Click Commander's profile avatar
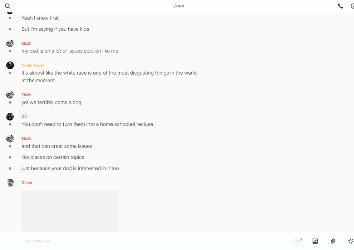 point(10,65)
